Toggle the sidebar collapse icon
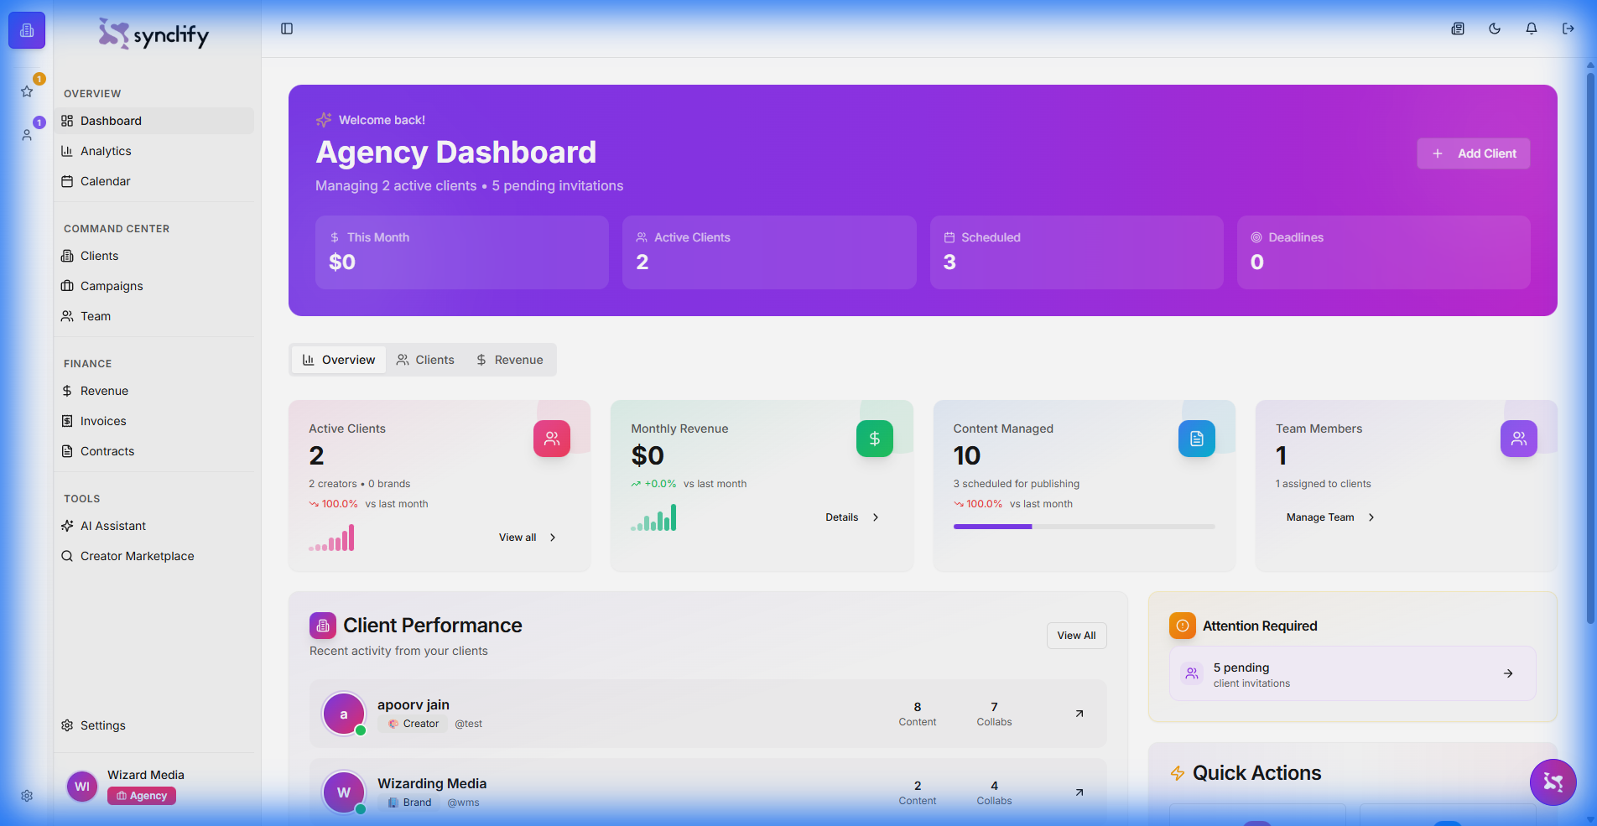This screenshot has width=1597, height=826. (287, 29)
